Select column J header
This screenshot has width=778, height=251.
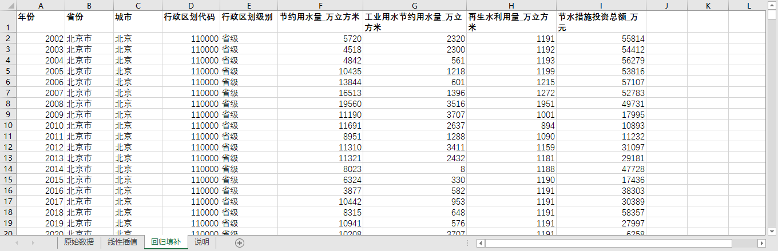[x=667, y=5]
